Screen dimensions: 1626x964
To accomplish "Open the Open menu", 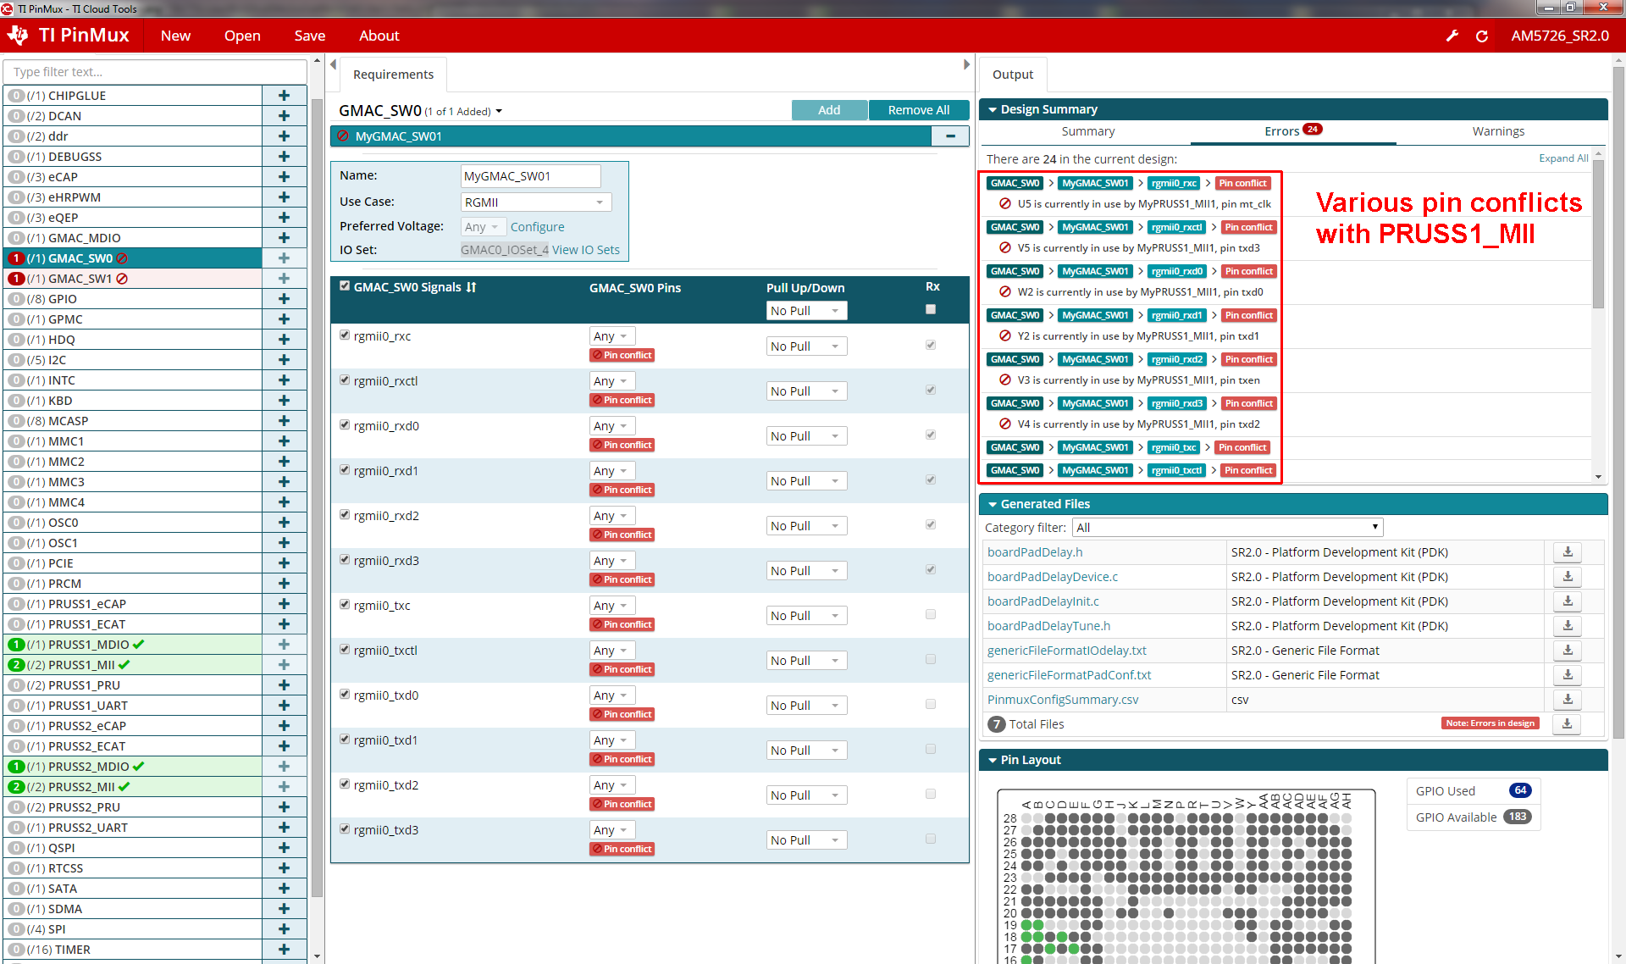I will [242, 36].
